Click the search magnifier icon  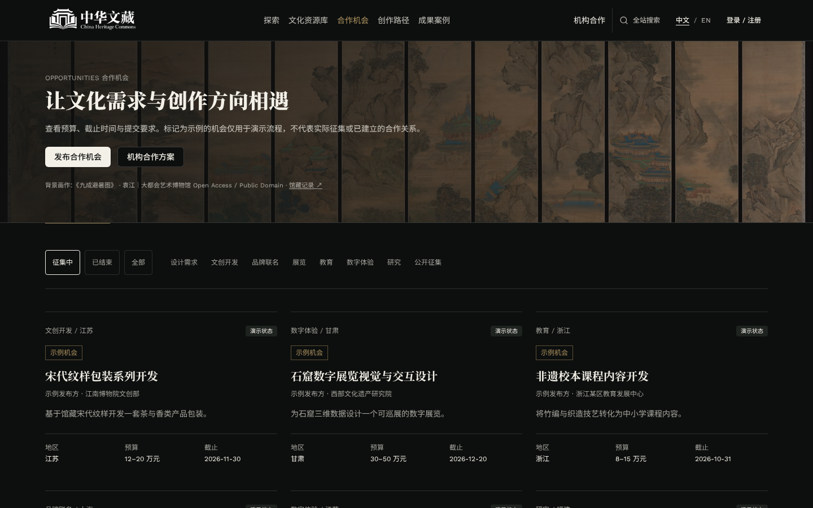click(x=624, y=20)
